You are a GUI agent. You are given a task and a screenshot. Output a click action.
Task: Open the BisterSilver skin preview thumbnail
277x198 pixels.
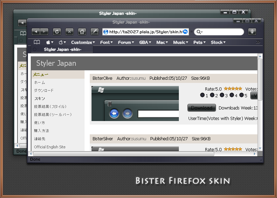(x=135, y=149)
